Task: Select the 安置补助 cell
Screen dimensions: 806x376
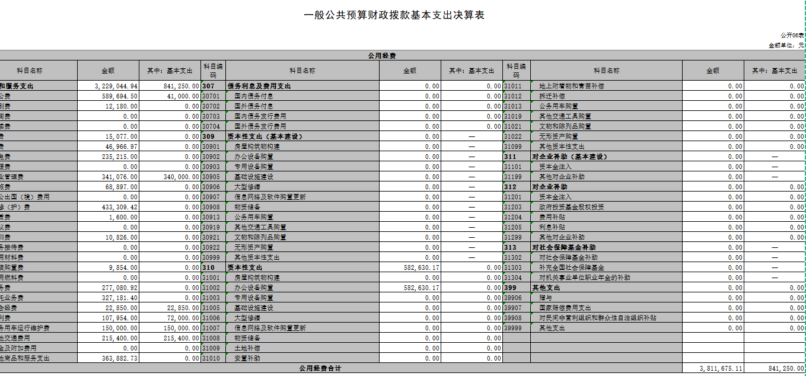Action: point(302,358)
